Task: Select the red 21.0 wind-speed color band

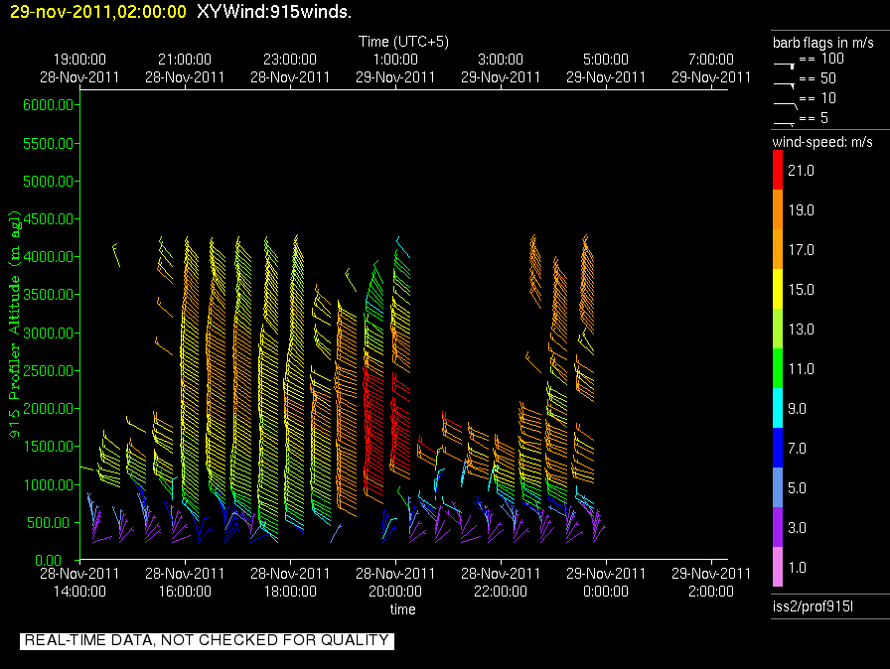Action: [x=778, y=170]
